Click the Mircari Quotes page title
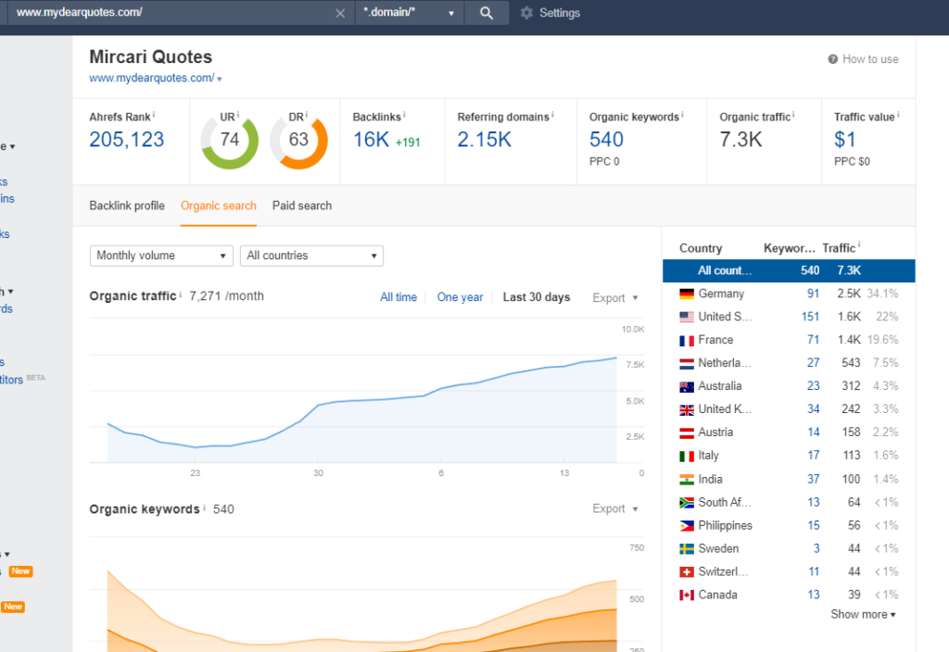Viewport: 949px width, 652px height. (x=151, y=56)
